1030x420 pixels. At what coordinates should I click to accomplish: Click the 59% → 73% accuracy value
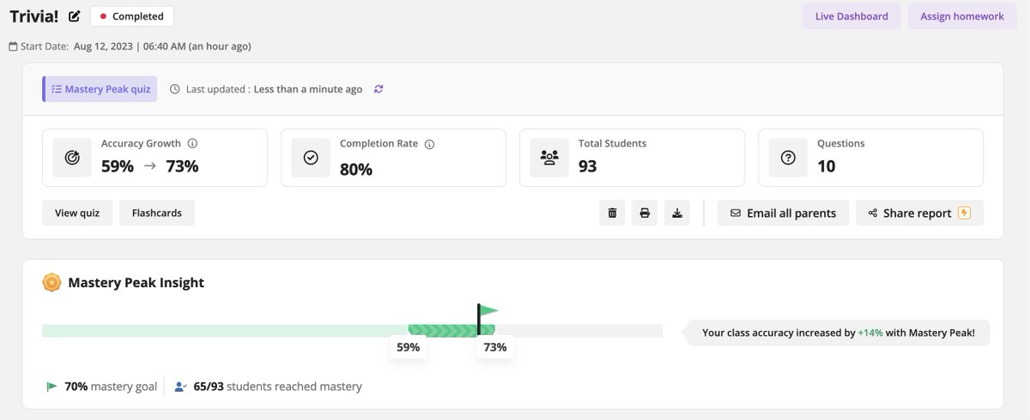pos(150,165)
